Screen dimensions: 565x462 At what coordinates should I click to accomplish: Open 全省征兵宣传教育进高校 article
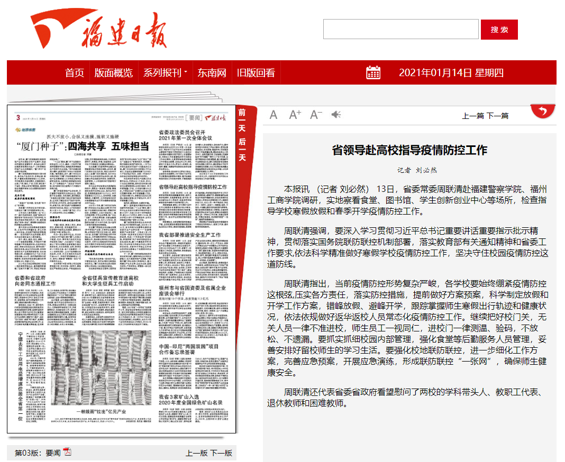point(110,281)
